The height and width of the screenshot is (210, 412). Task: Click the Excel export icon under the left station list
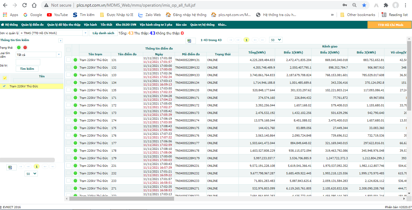(10, 167)
